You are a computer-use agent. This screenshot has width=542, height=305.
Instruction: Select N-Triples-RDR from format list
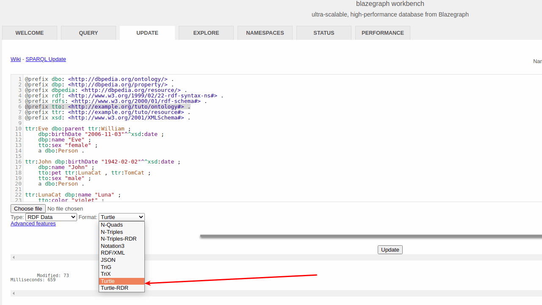coord(122,239)
